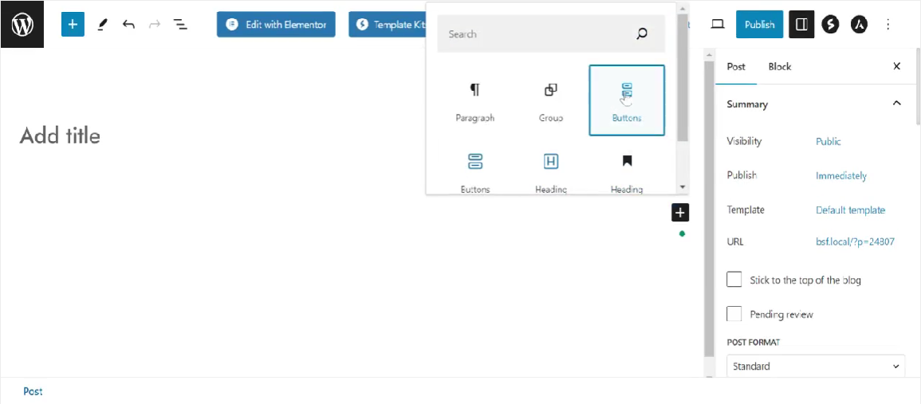The width and height of the screenshot is (921, 404).
Task: Open the Post Format Standard dropdown
Action: 816,367
